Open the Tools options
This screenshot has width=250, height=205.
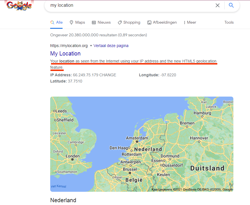(229, 23)
